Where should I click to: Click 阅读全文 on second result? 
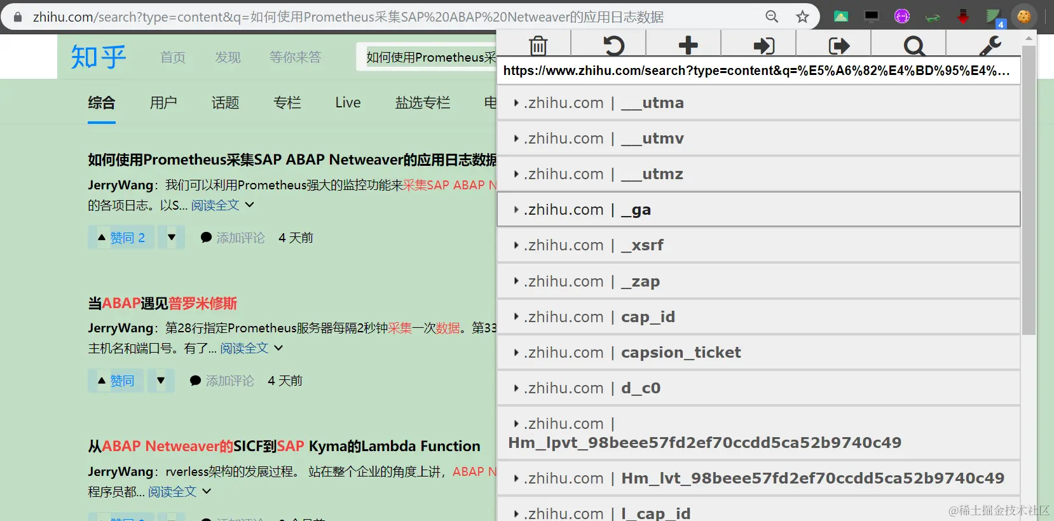[245, 348]
